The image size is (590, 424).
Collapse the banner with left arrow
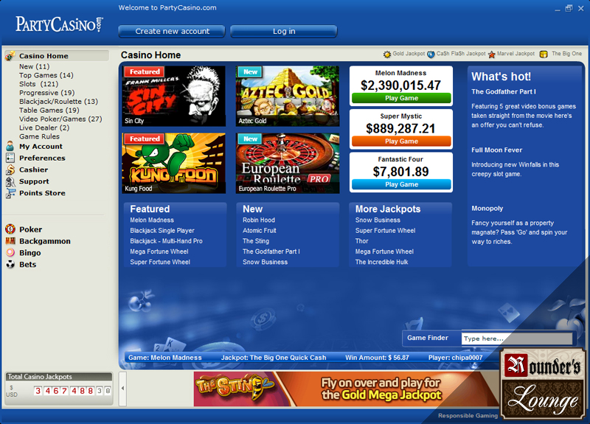tap(122, 389)
